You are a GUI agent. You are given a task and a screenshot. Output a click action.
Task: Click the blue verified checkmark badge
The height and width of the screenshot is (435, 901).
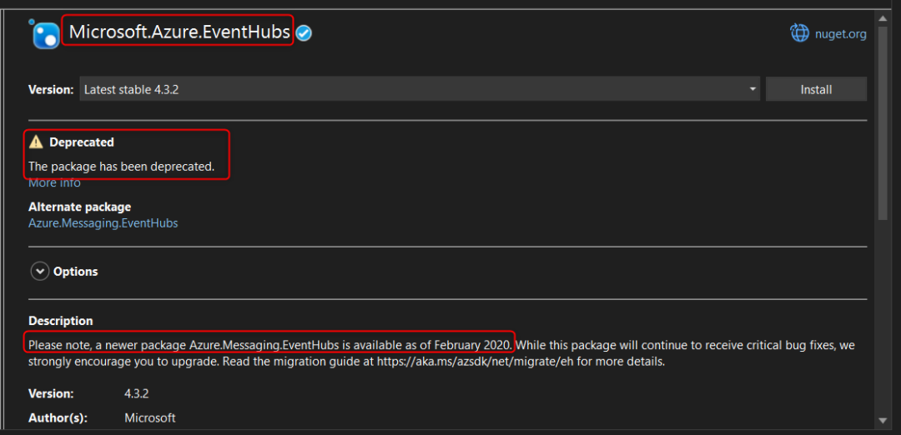[305, 33]
